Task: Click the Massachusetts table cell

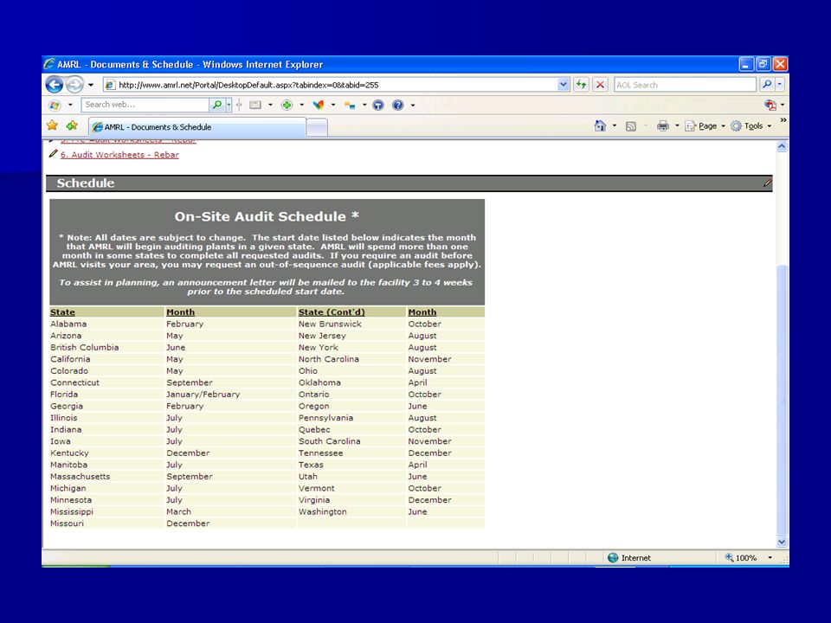Action: [x=106, y=476]
